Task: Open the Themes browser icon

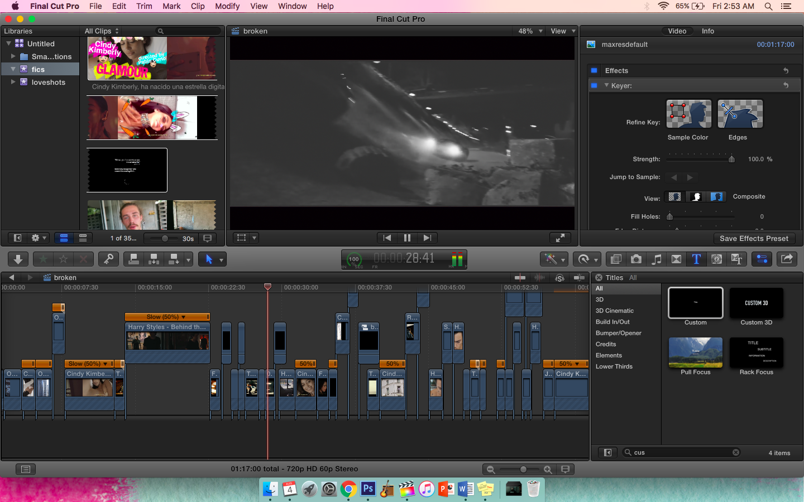Action: click(736, 259)
